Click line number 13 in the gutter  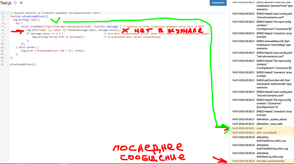pyautogui.click(x=2, y=54)
